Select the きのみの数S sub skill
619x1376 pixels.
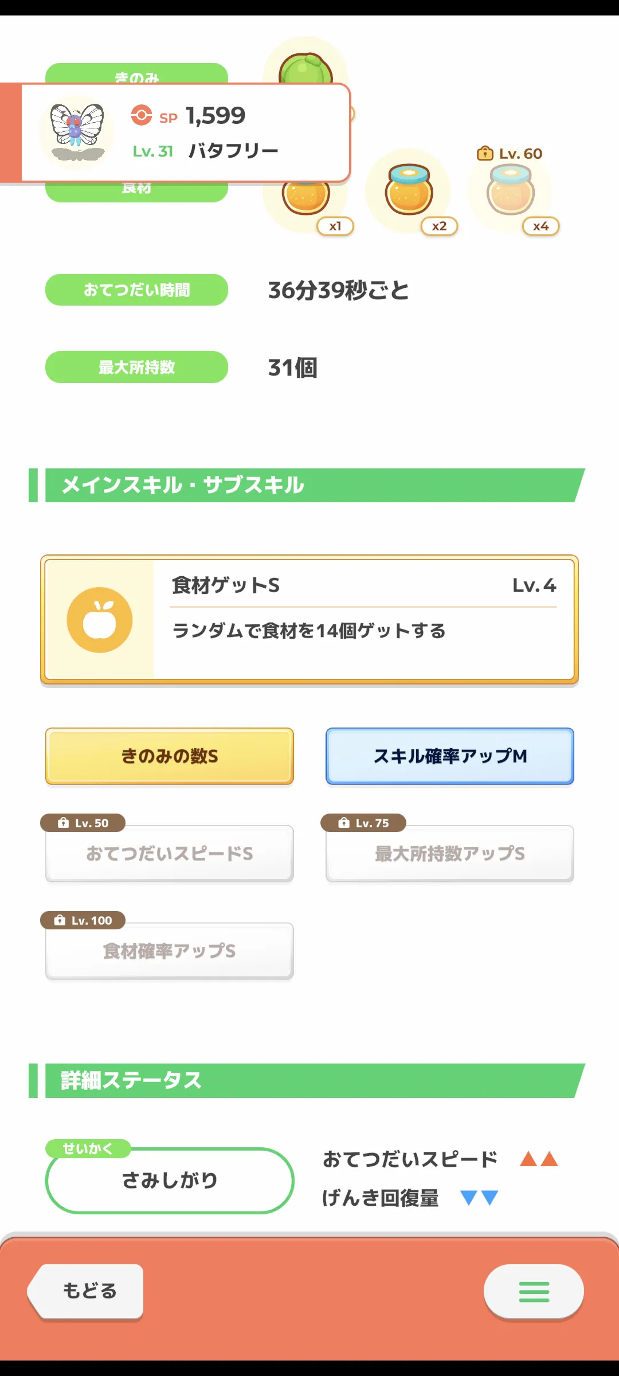[x=170, y=756]
